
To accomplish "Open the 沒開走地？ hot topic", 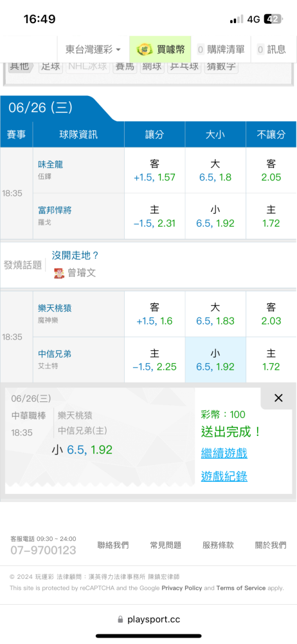I will pyautogui.click(x=75, y=256).
